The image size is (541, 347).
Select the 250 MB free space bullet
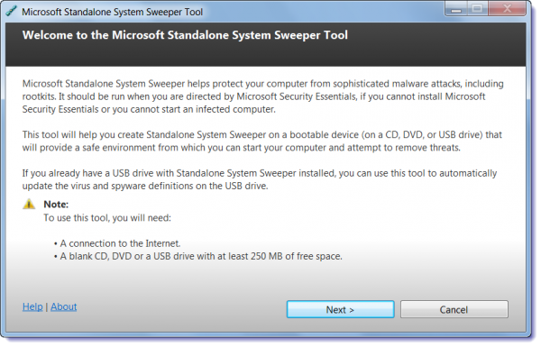click(198, 256)
